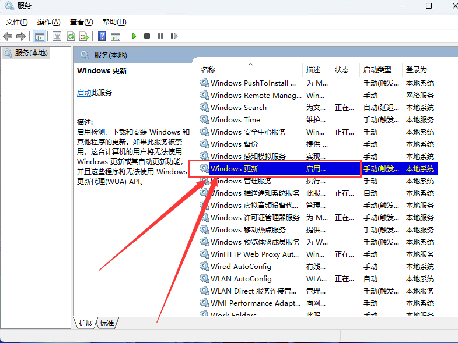This screenshot has height=343, width=458.
Task: Toggle the Action Pane toolbar icon
Action: (x=116, y=37)
